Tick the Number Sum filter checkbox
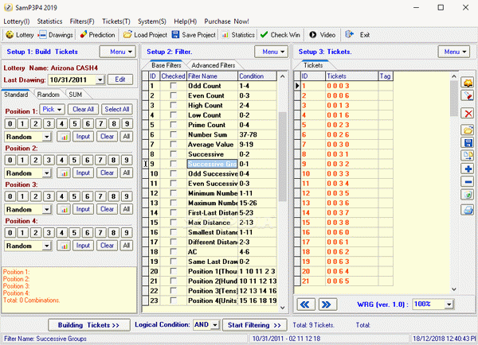 coord(174,134)
